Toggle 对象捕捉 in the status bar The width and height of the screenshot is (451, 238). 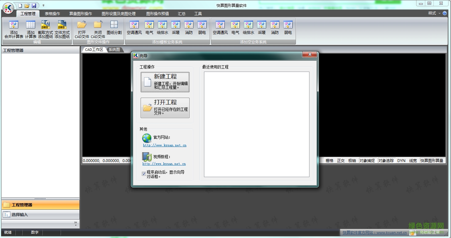(x=367, y=160)
